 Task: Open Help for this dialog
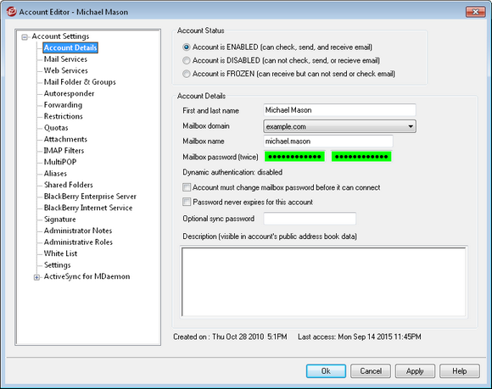point(460,371)
